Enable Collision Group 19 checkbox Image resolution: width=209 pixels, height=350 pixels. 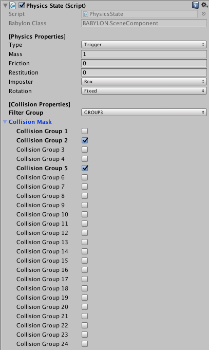(x=85, y=298)
